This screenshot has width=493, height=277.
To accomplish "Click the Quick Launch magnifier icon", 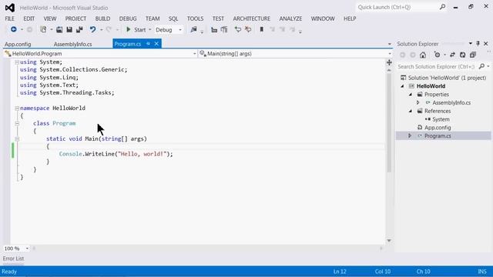I will click(x=442, y=7).
